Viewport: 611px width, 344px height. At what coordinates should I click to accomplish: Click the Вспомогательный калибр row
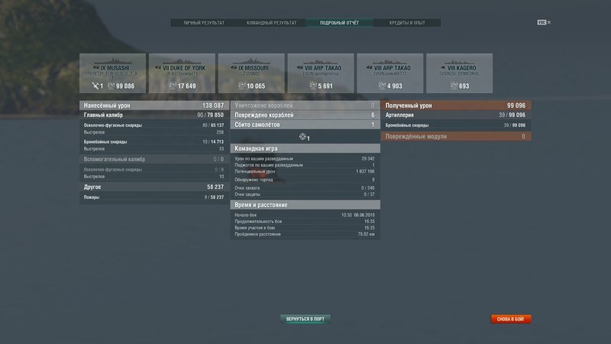coord(154,159)
